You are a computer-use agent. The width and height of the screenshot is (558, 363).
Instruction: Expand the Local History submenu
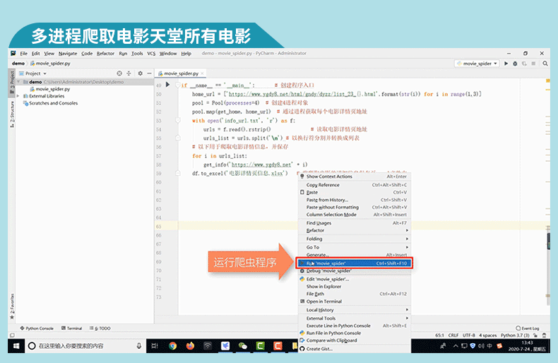[x=355, y=310]
